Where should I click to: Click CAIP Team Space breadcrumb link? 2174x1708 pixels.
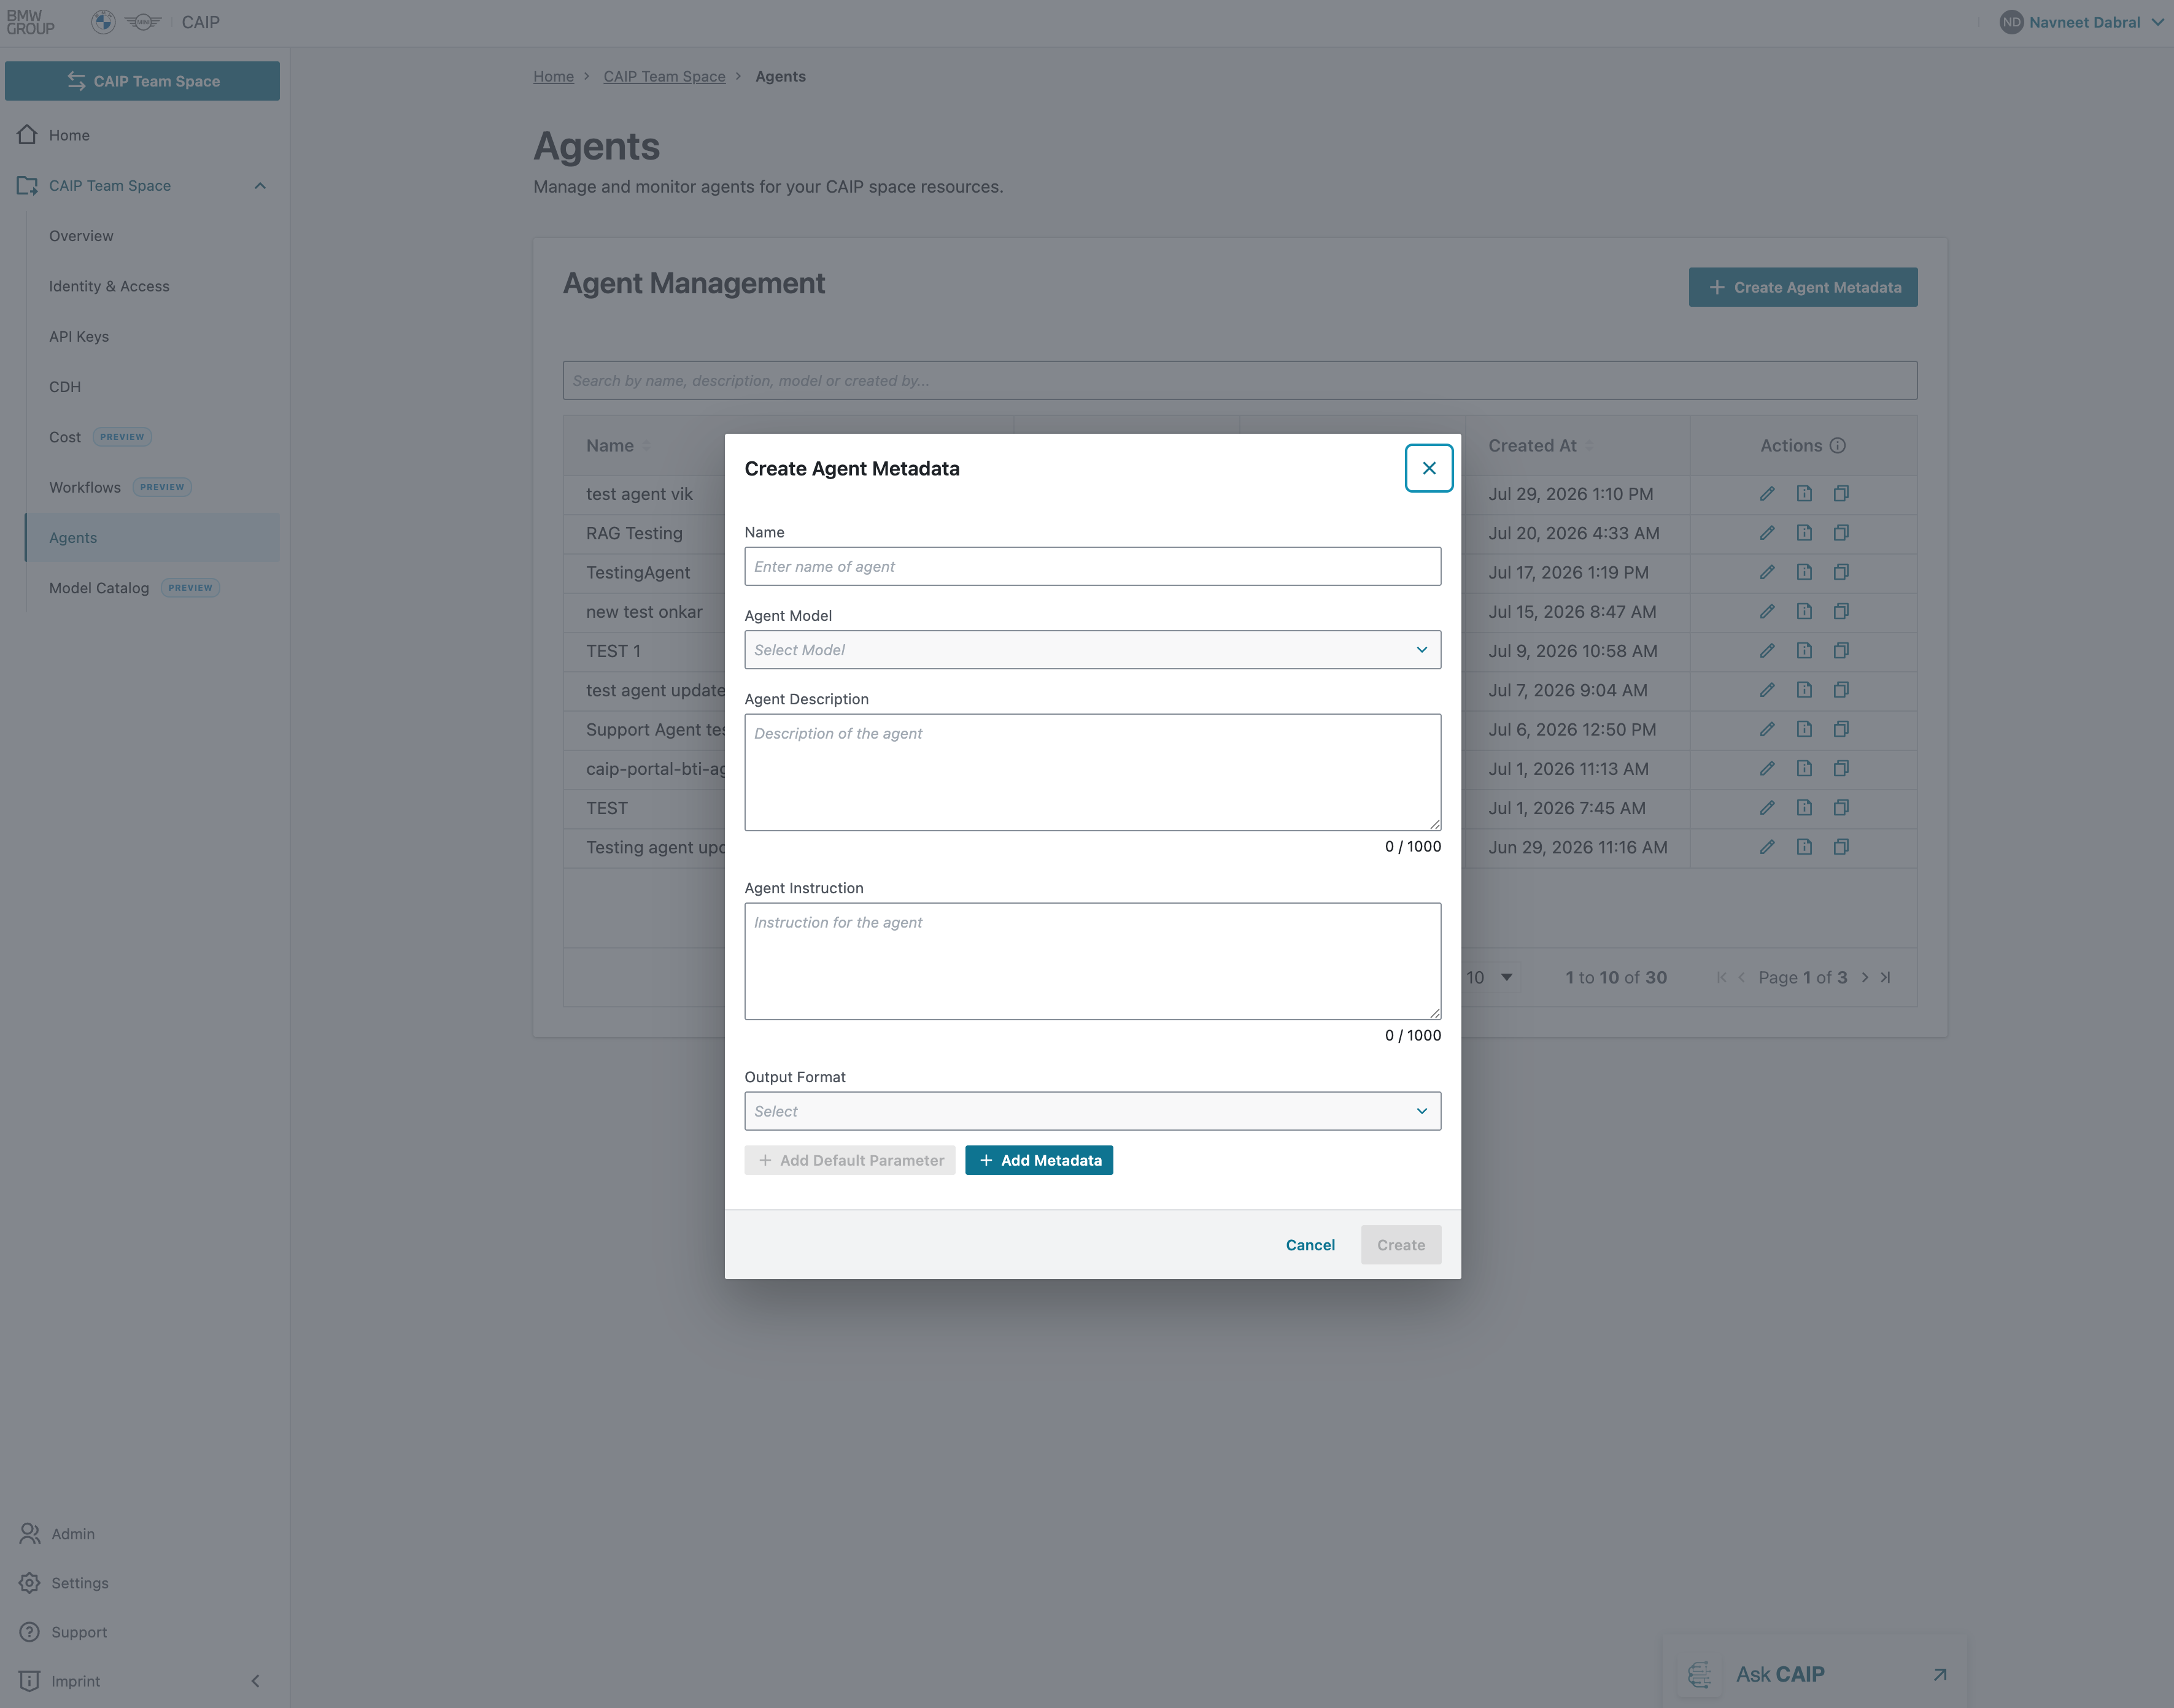tap(664, 76)
